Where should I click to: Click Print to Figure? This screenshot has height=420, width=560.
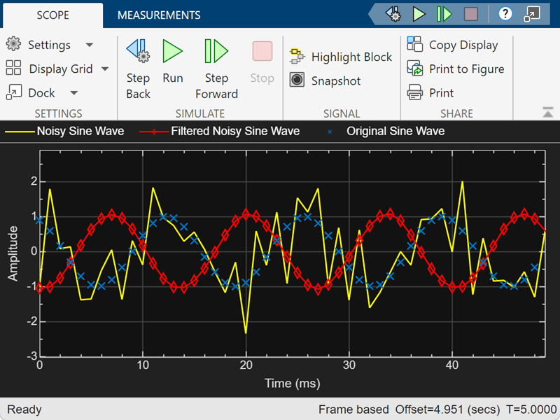[x=456, y=69]
